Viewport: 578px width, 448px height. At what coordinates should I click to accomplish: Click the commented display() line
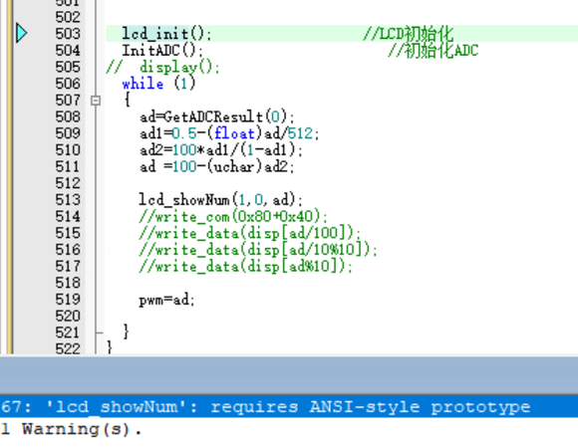(x=162, y=67)
